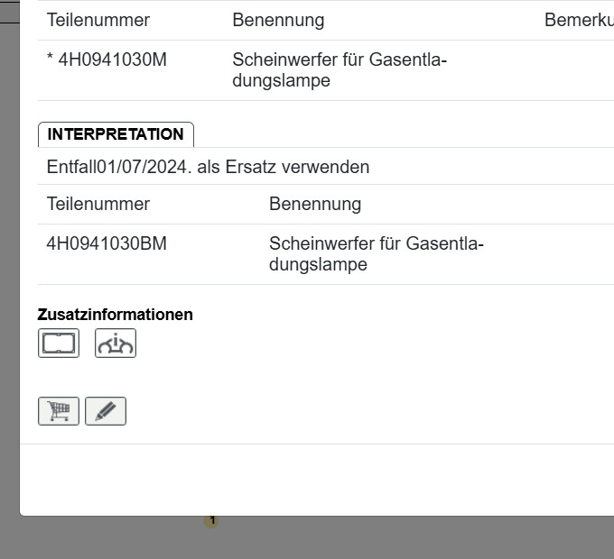Open the vehicle info icon under Zusatzinformationen

point(116,344)
